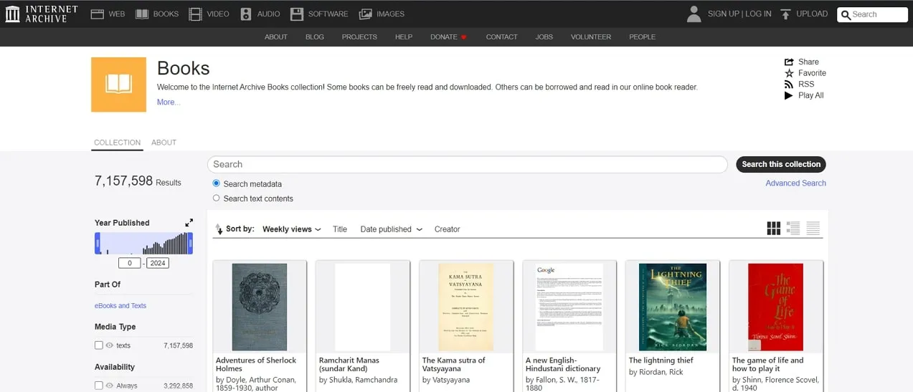Select the Search text contents radio button

(216, 198)
